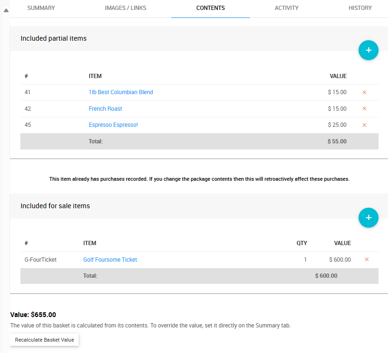Image resolution: width=388 pixels, height=353 pixels.
Task: Add a new partial item with plus button
Action: pos(368,50)
